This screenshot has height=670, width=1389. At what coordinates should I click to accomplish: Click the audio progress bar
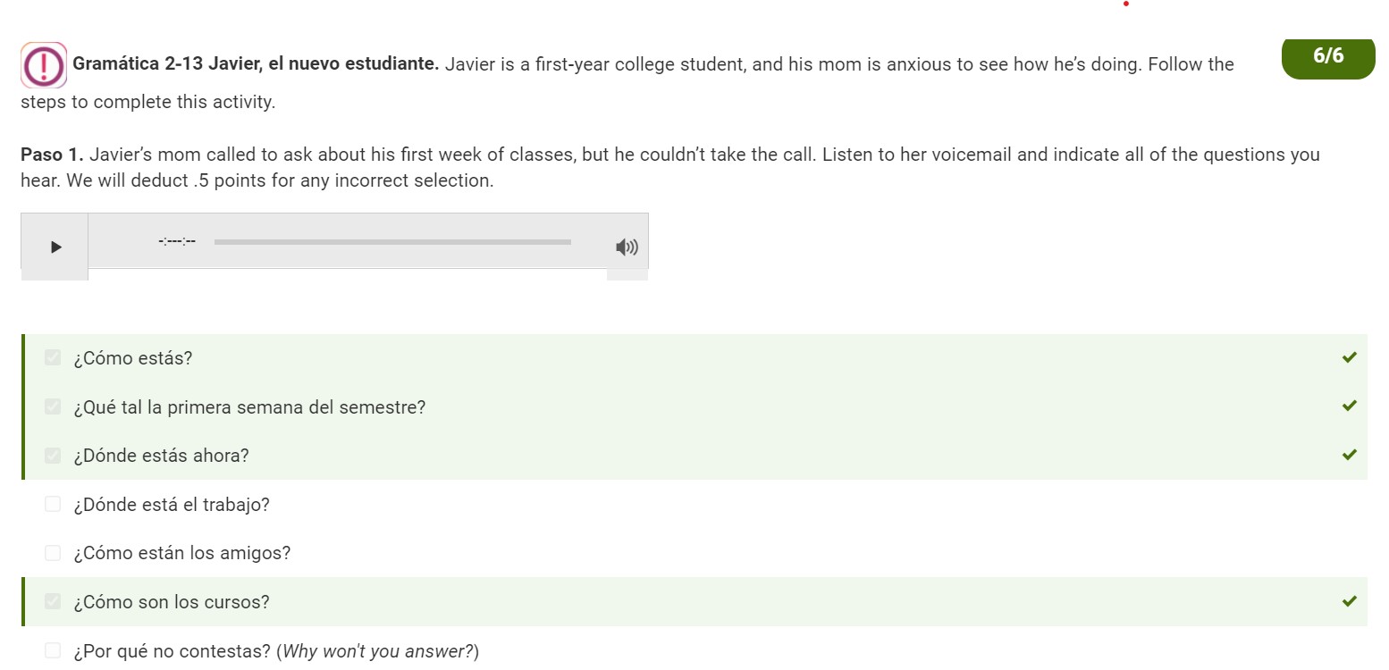click(x=392, y=242)
